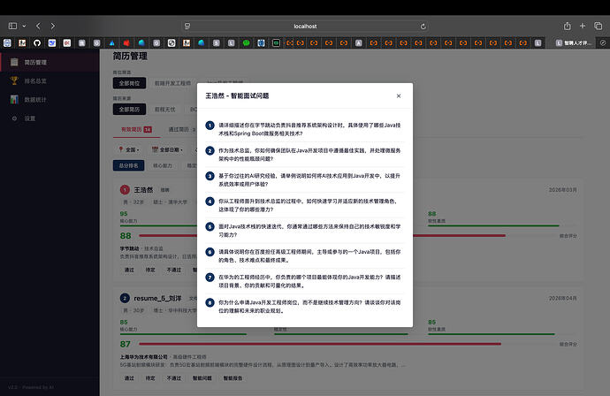Open 设置 in the left sidebar
The image size is (610, 396).
coord(50,118)
